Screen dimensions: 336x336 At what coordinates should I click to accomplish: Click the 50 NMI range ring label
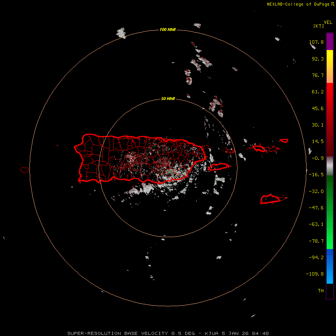tap(168, 99)
